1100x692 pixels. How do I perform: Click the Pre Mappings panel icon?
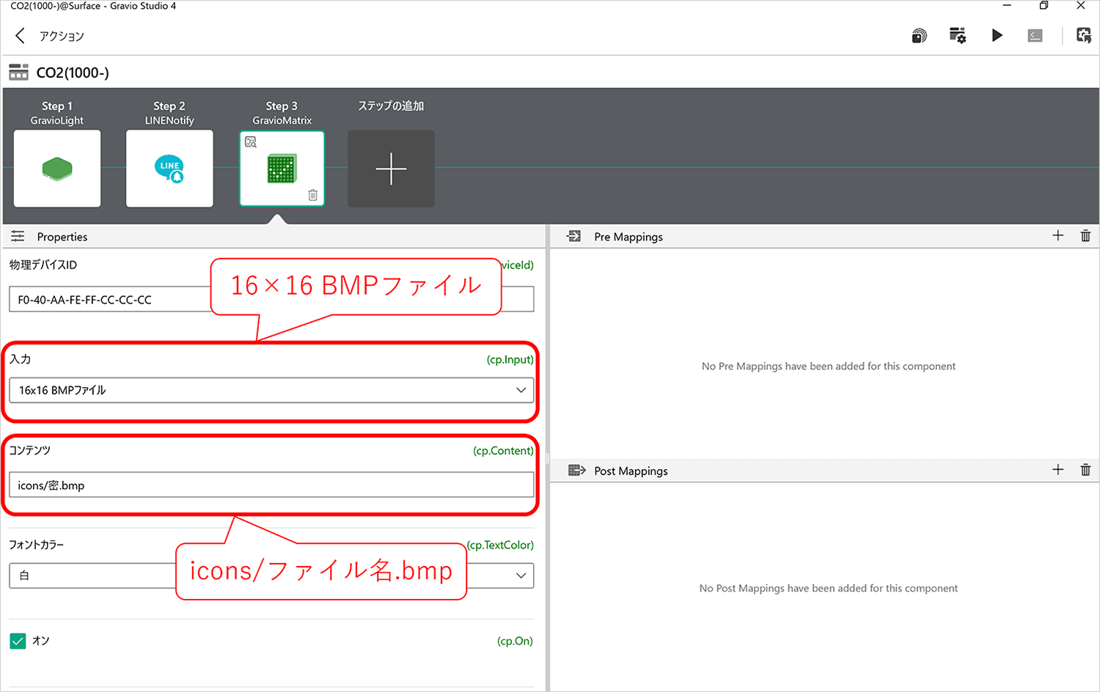(574, 236)
